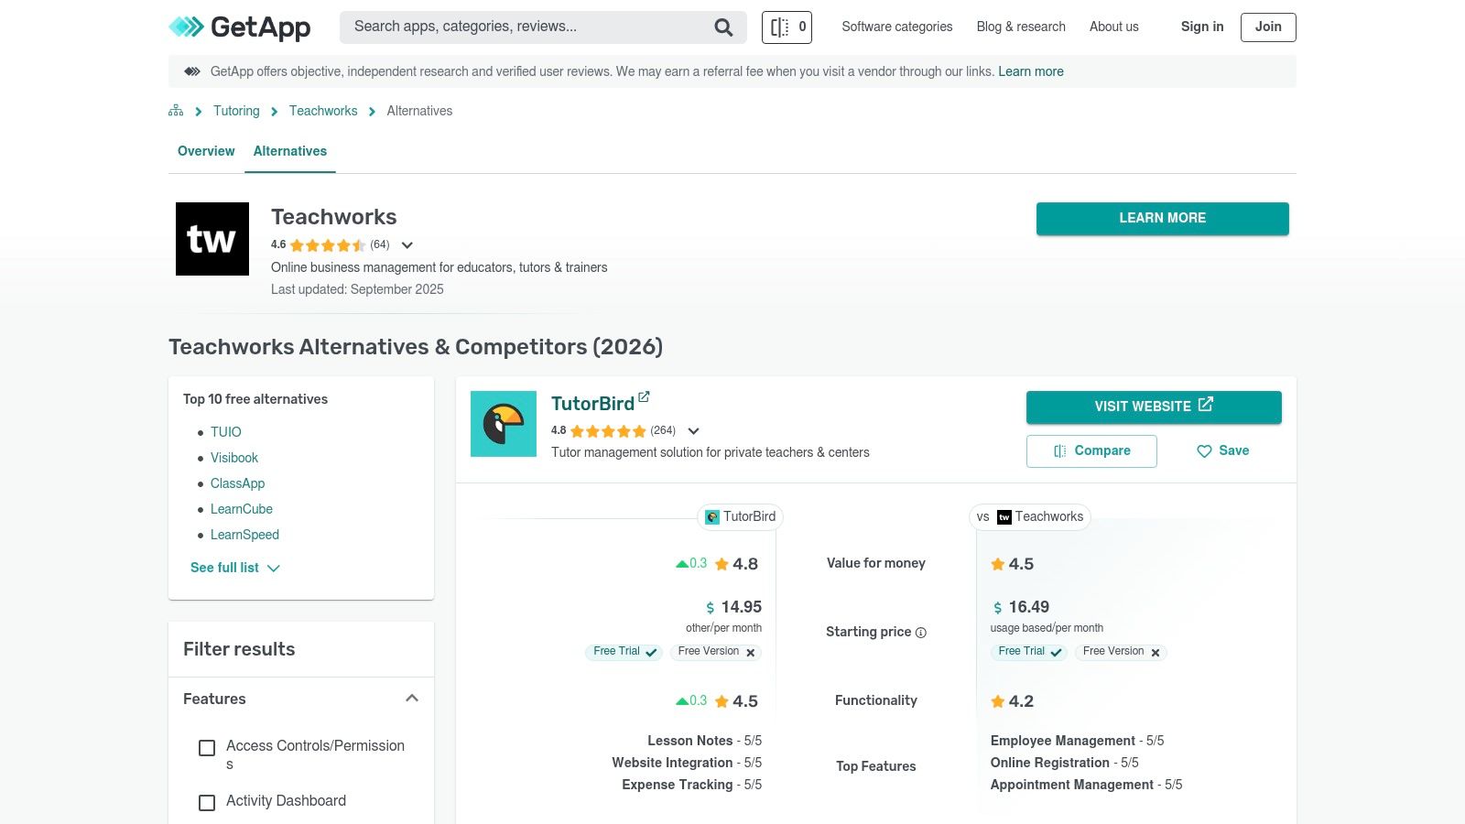Viewport: 1465px width, 824px height.
Task: Open the compare list counter icon
Action: (x=787, y=27)
